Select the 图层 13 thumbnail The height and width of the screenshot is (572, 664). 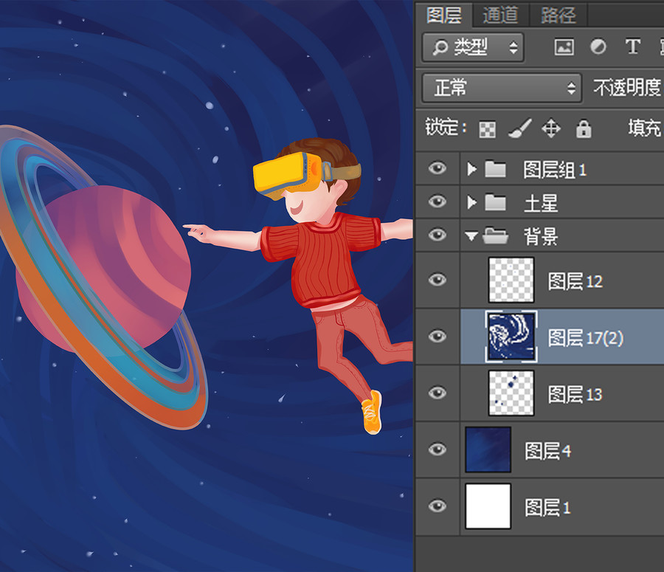pyautogui.click(x=511, y=393)
